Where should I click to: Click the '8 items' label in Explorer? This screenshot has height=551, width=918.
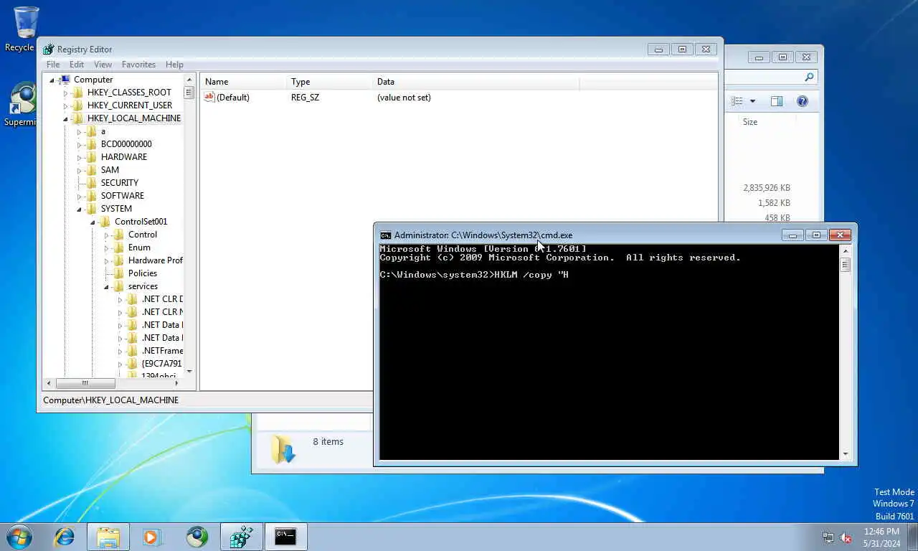328,442
